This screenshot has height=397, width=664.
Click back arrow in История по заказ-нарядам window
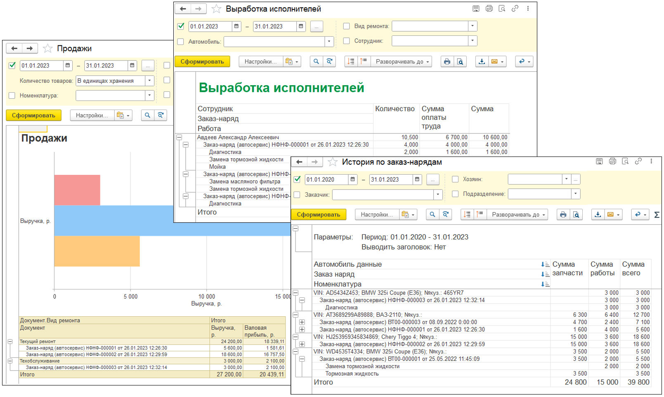tap(300, 162)
